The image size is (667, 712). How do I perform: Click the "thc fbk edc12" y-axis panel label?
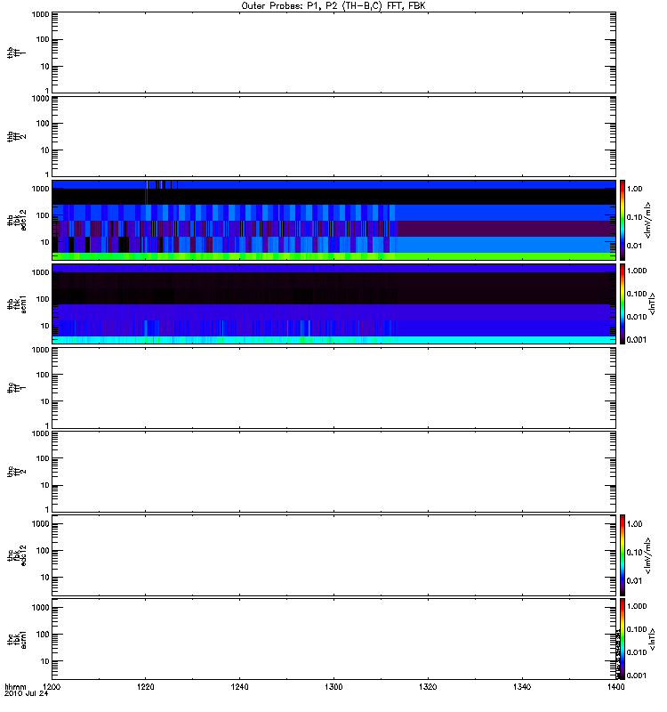click(17, 555)
